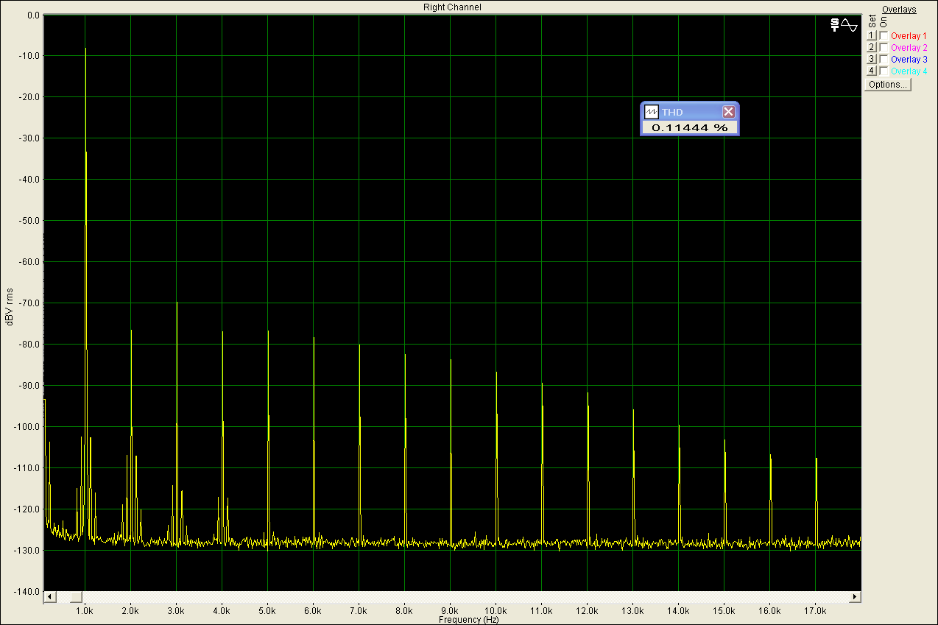The height and width of the screenshot is (625, 938).
Task: Click the frequency scrollbar thumb
Action: coord(76,596)
